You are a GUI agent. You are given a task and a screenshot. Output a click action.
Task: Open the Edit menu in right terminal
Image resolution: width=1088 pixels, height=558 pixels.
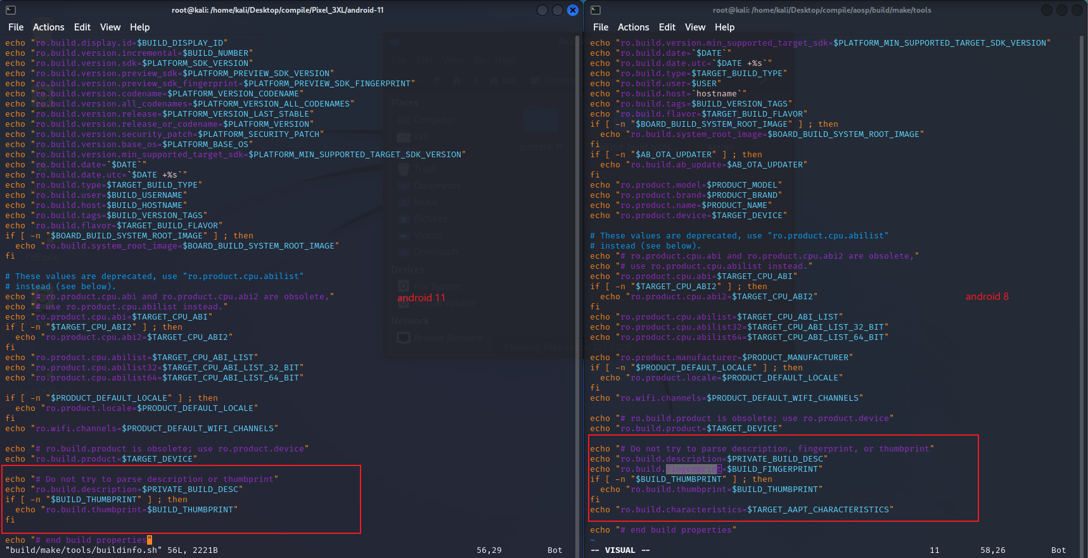coord(667,27)
